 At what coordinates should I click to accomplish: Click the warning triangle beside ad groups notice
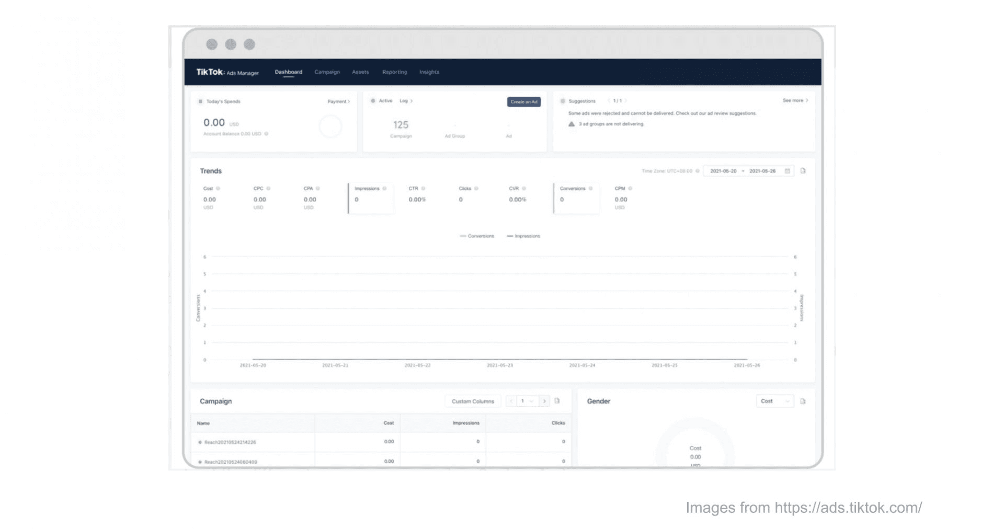click(x=572, y=124)
